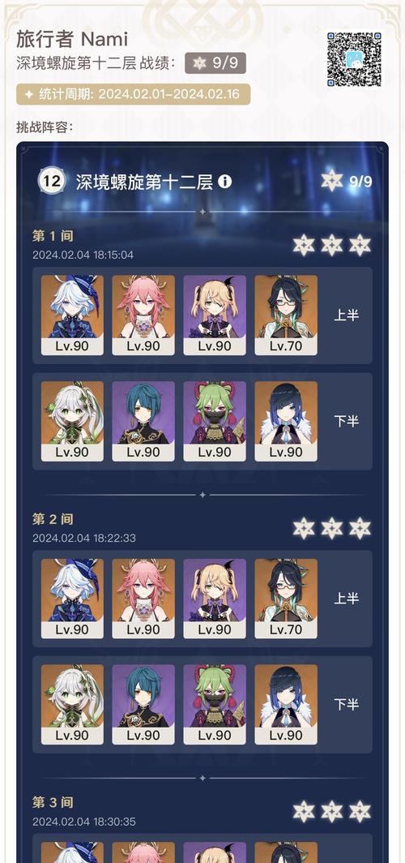Screen dimensions: 405x863
Task: Click the 第 2 间 chamber heading
Action: [53, 519]
